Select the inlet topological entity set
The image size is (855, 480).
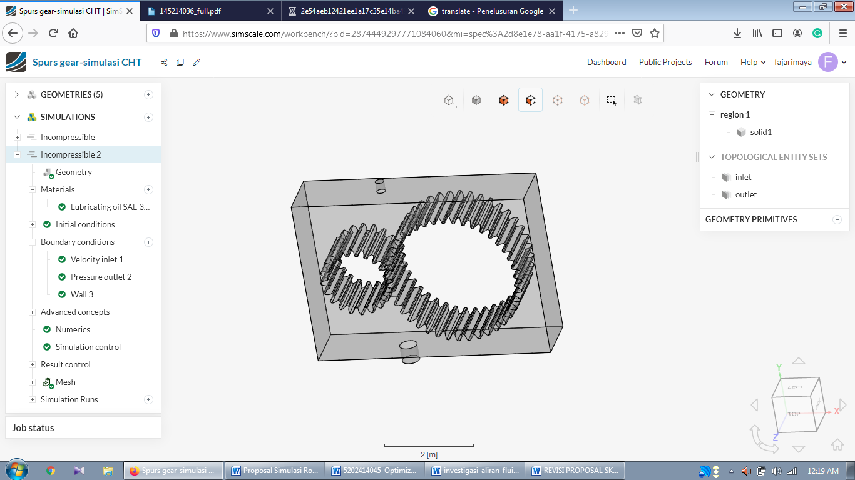point(743,177)
